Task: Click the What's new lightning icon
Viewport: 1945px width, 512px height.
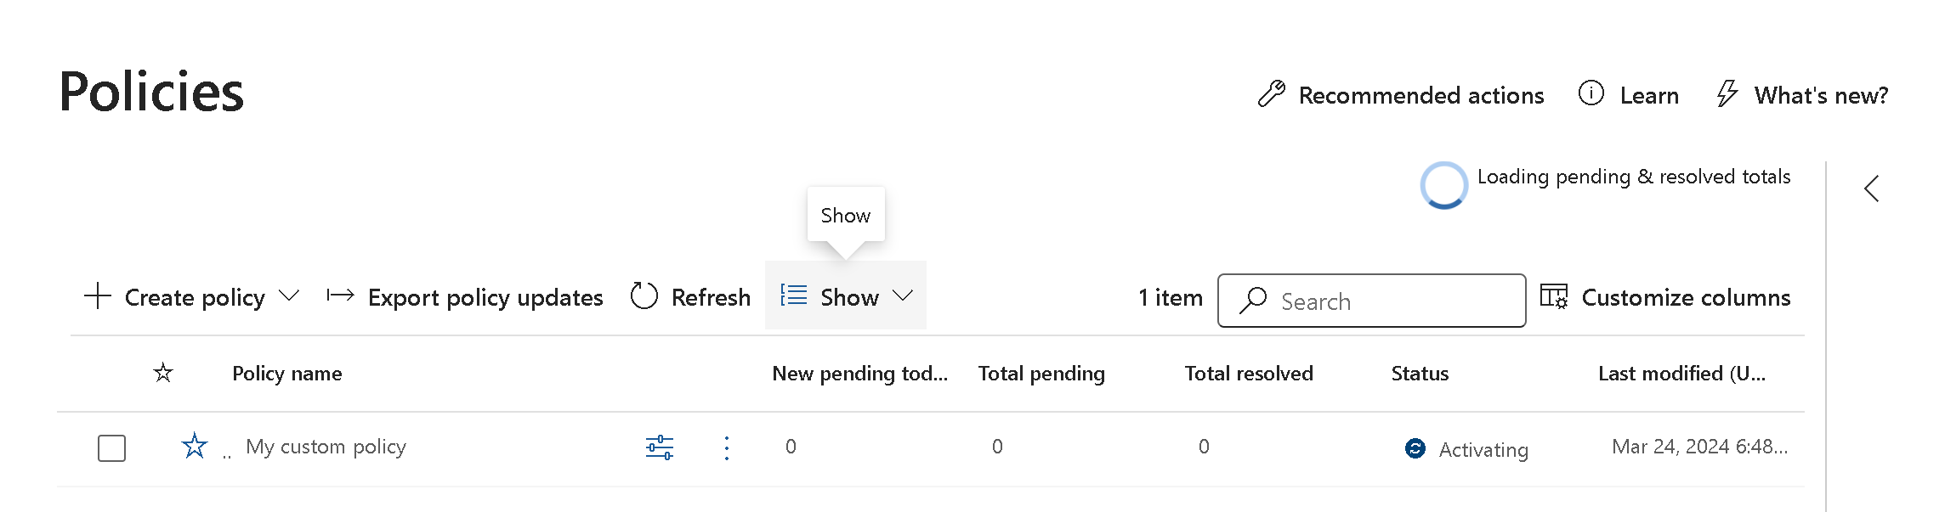Action: click(1727, 93)
